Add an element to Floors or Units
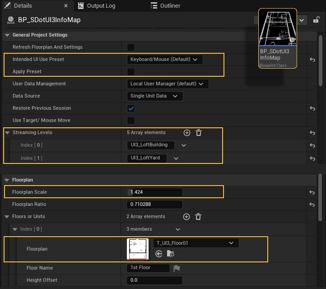The width and height of the screenshot is (326, 289). click(187, 217)
